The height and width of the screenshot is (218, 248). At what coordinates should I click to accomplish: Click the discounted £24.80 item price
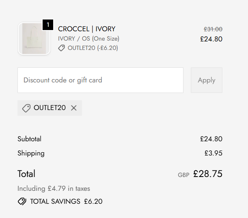click(211, 39)
